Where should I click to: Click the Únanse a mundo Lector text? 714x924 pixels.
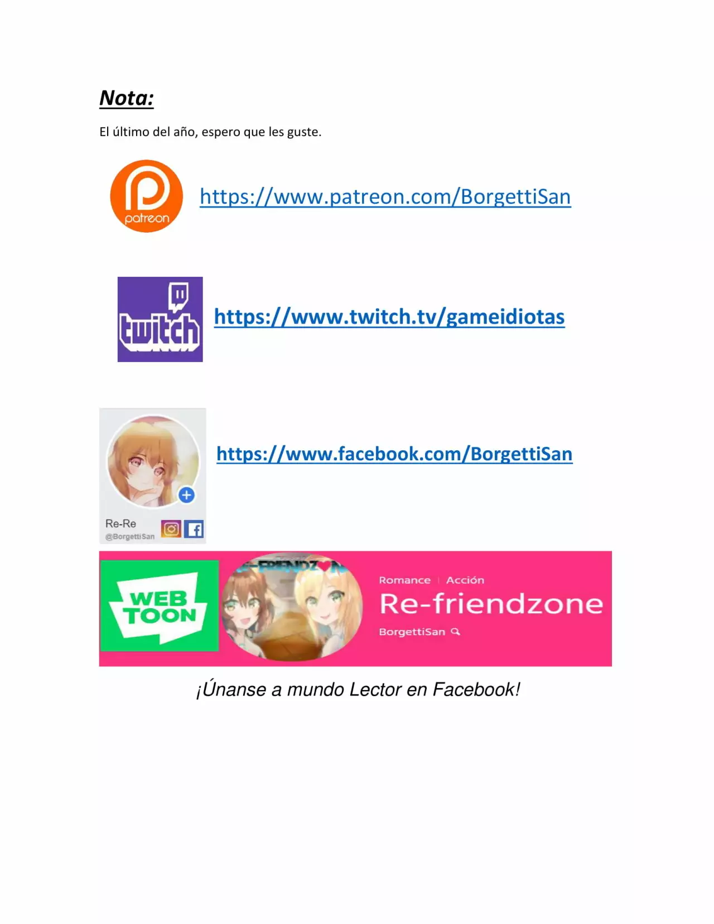358,690
